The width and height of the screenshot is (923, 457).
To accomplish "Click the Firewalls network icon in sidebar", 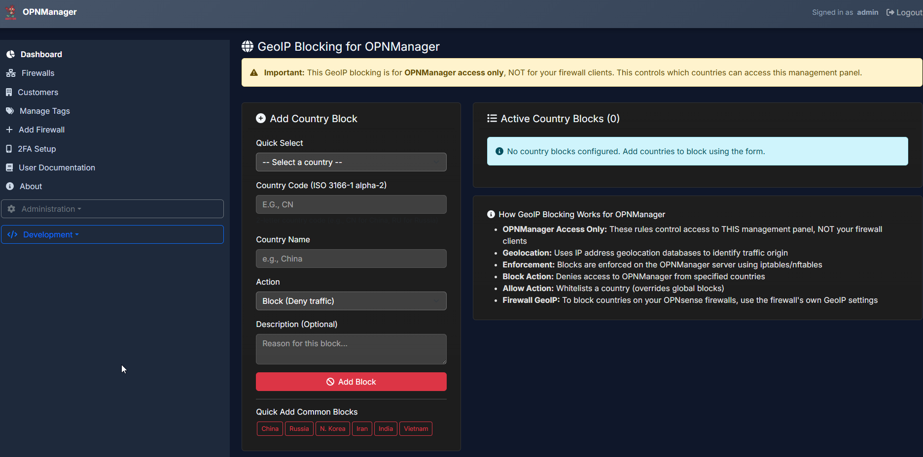I will click(x=11, y=73).
